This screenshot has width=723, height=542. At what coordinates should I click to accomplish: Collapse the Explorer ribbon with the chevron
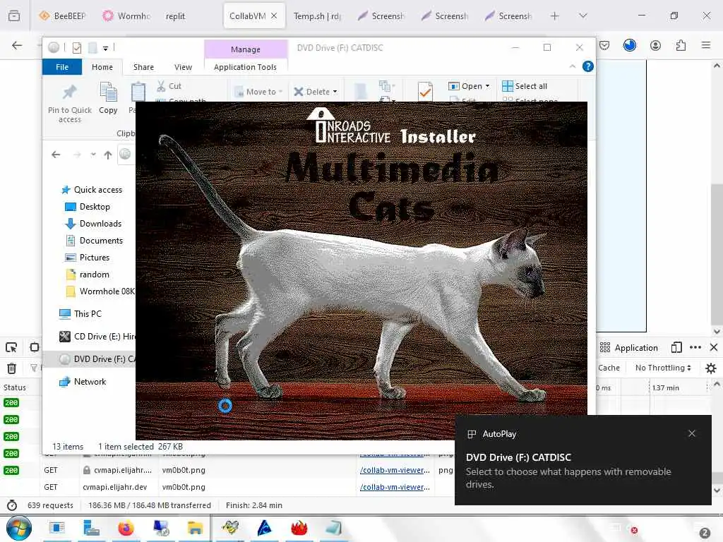tap(572, 66)
